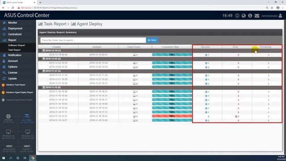Select the 2019-11-21 10:30 created row
Viewport: 286px width, 161px height.
[x=58, y=83]
